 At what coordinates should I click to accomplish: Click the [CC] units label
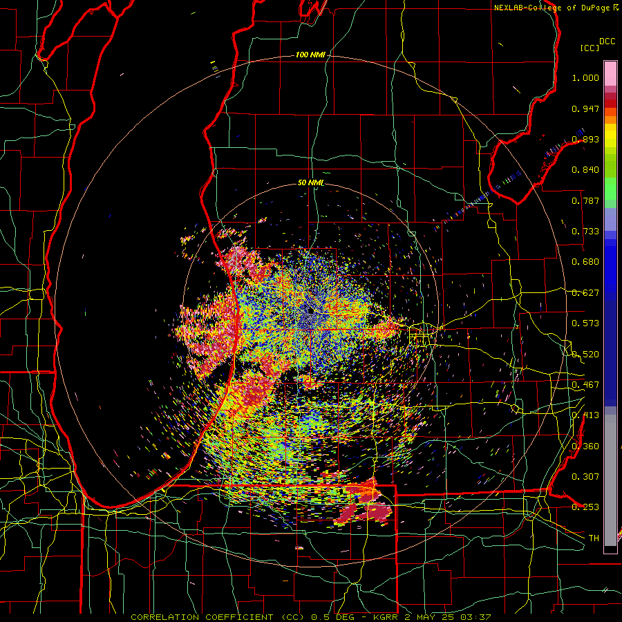click(590, 48)
